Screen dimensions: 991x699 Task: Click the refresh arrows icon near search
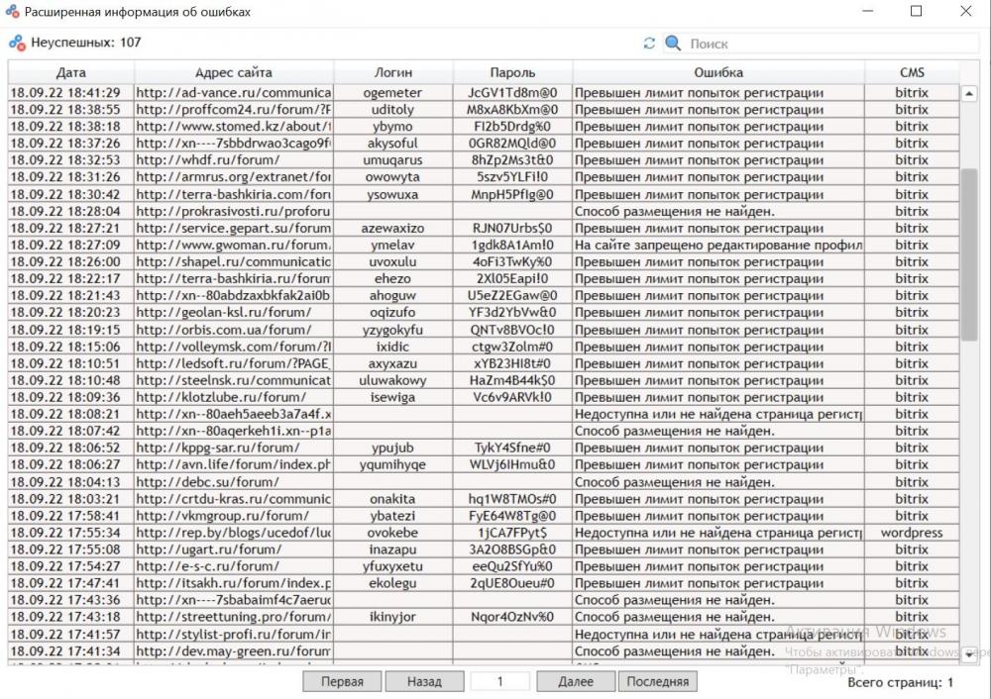pyautogui.click(x=649, y=43)
